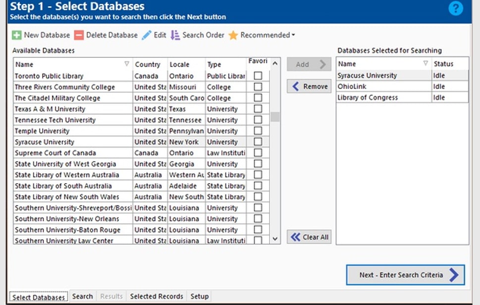Click the scroll up arrow of database list

tap(275, 64)
